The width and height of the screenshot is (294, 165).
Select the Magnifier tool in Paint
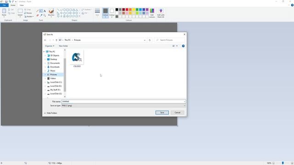[45, 15]
